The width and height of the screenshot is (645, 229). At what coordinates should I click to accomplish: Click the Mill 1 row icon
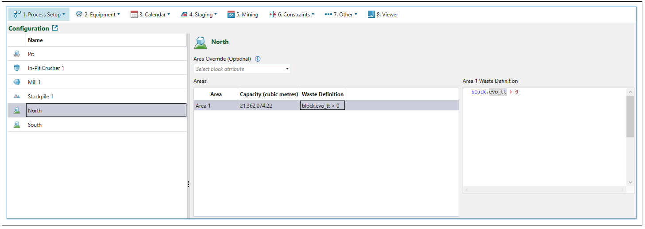pyautogui.click(x=17, y=82)
